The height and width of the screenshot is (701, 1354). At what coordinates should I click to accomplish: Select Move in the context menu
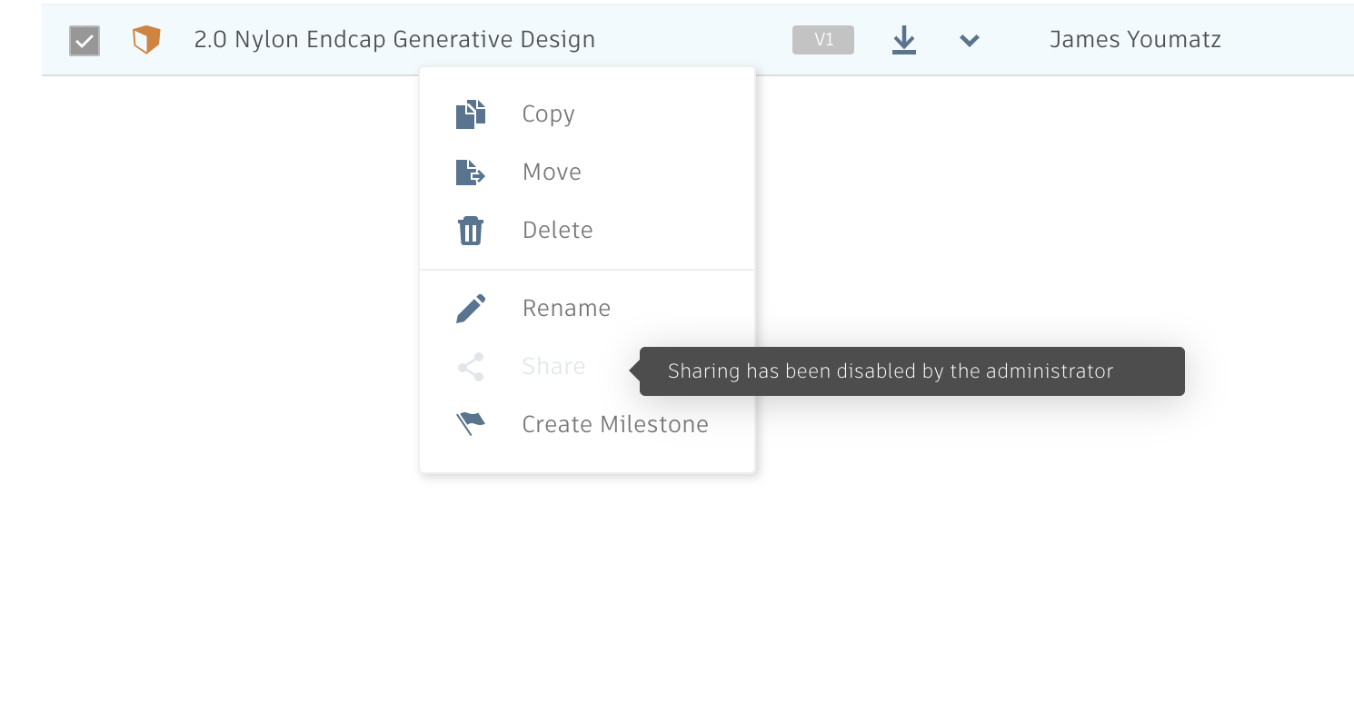click(x=552, y=173)
